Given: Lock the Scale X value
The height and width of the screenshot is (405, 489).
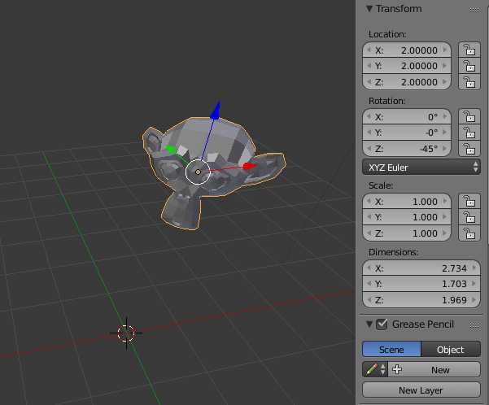Looking at the screenshot, I should [469, 201].
